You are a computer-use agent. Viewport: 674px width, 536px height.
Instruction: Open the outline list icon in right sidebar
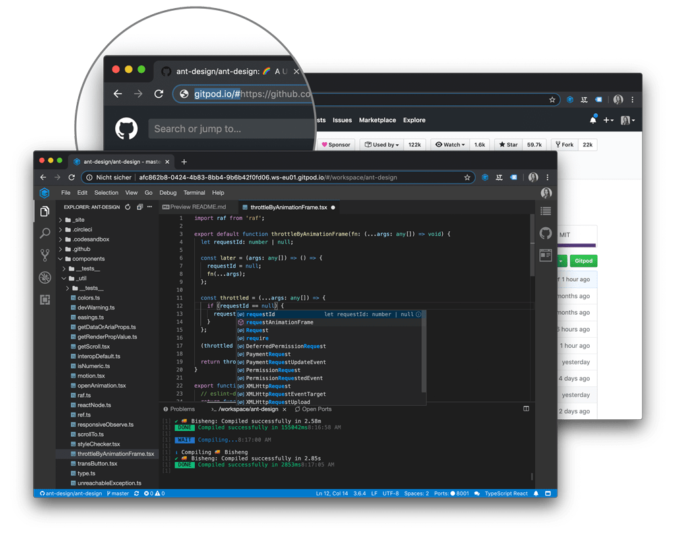coord(545,211)
